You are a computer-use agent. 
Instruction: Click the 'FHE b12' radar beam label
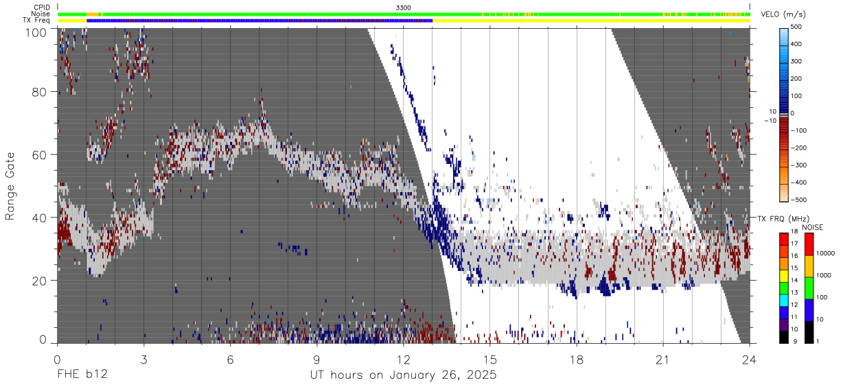pyautogui.click(x=82, y=376)
